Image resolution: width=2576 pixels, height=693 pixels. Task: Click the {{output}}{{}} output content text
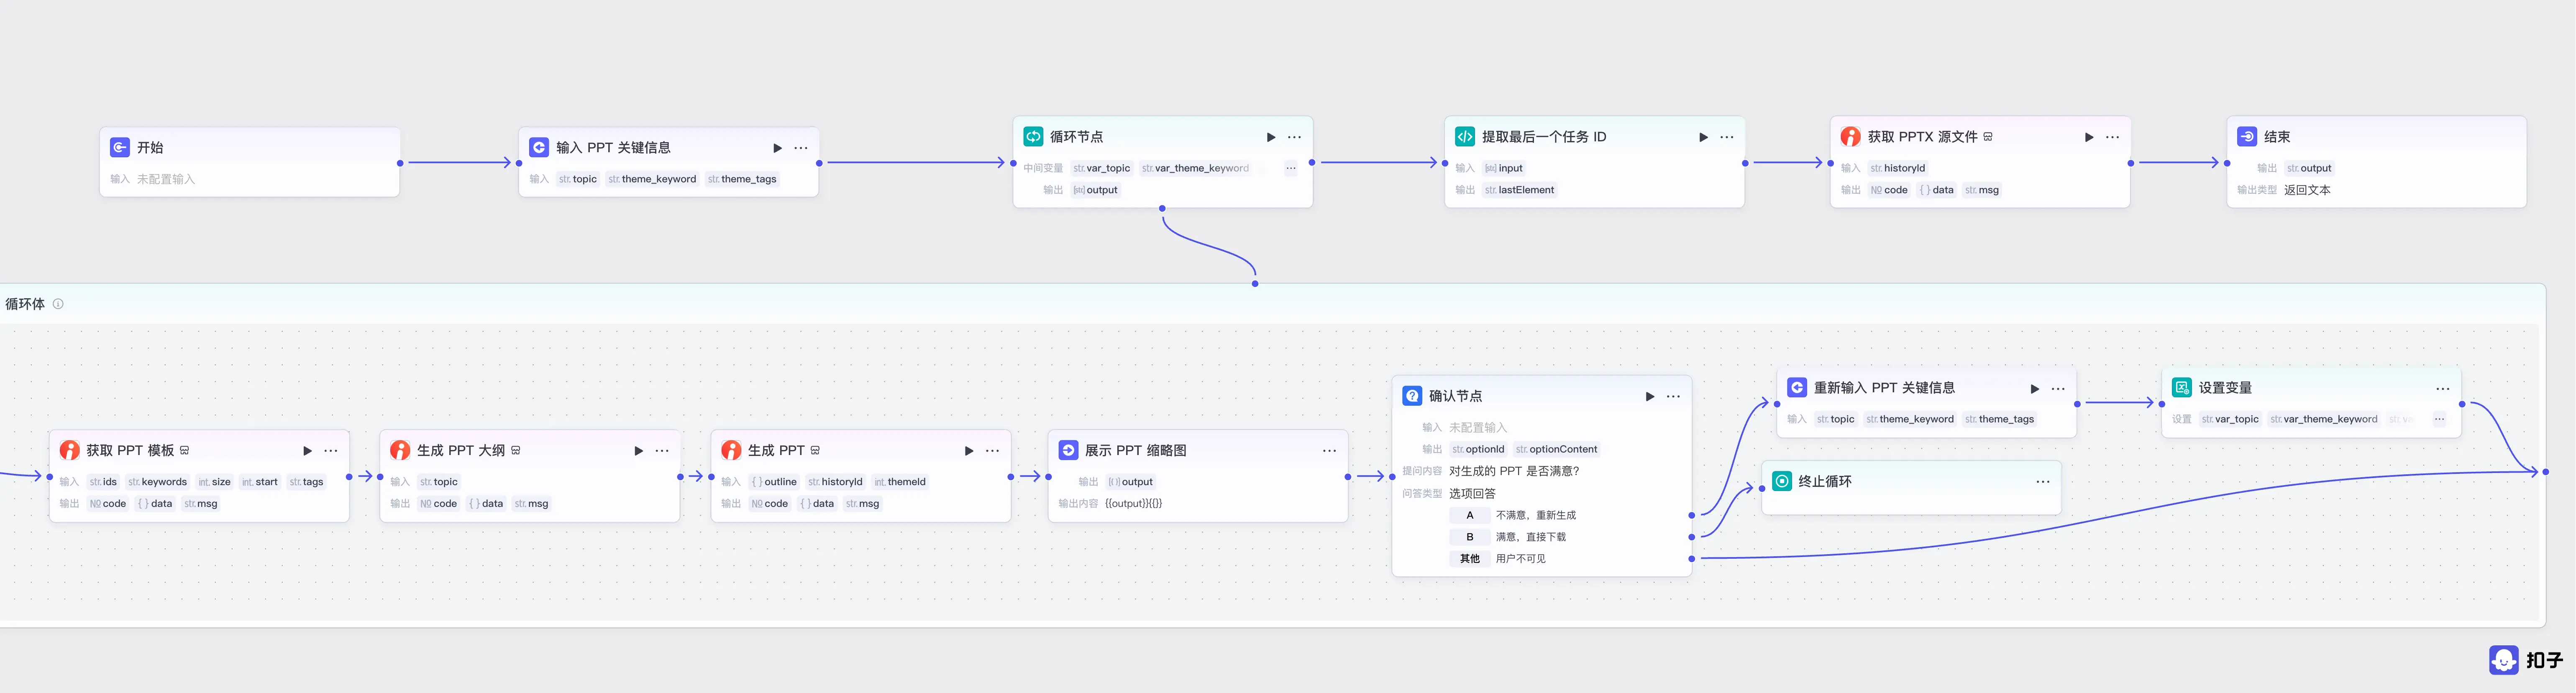click(x=1133, y=504)
